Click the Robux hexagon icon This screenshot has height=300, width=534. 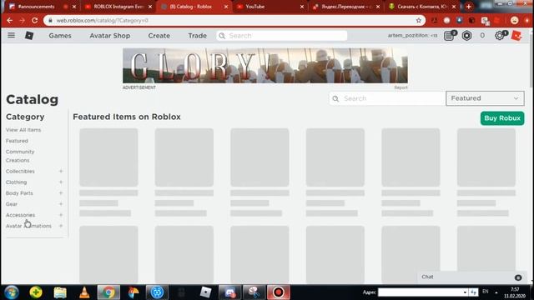466,35
